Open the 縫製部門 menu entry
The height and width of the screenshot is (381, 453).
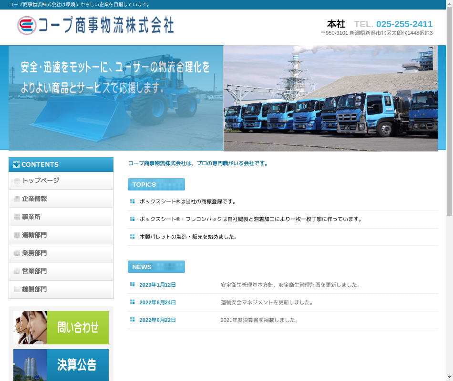click(61, 289)
